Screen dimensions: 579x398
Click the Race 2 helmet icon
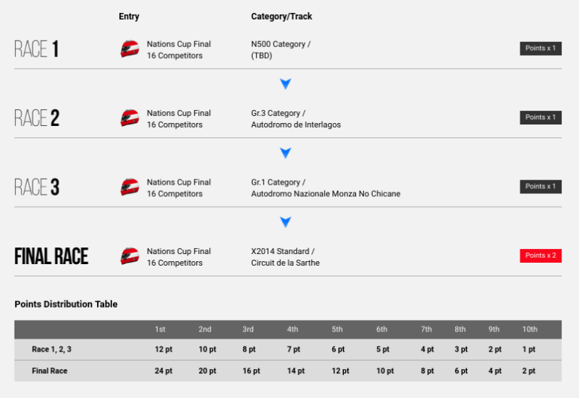130,118
